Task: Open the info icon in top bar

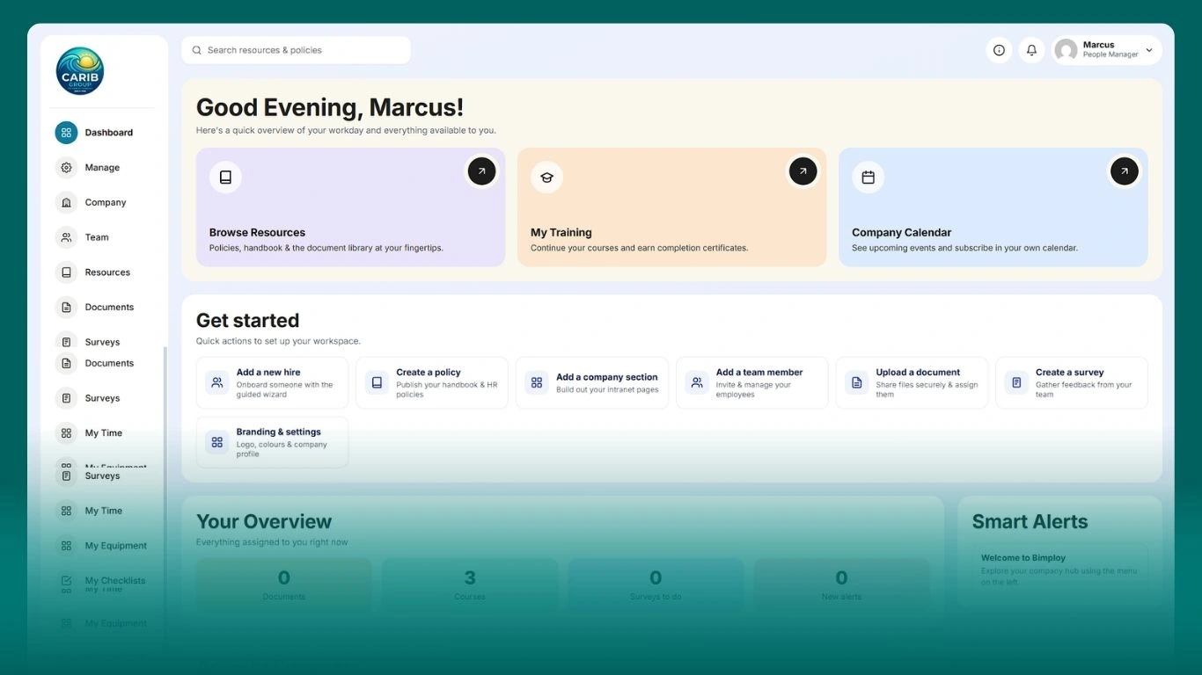Action: pos(999,50)
